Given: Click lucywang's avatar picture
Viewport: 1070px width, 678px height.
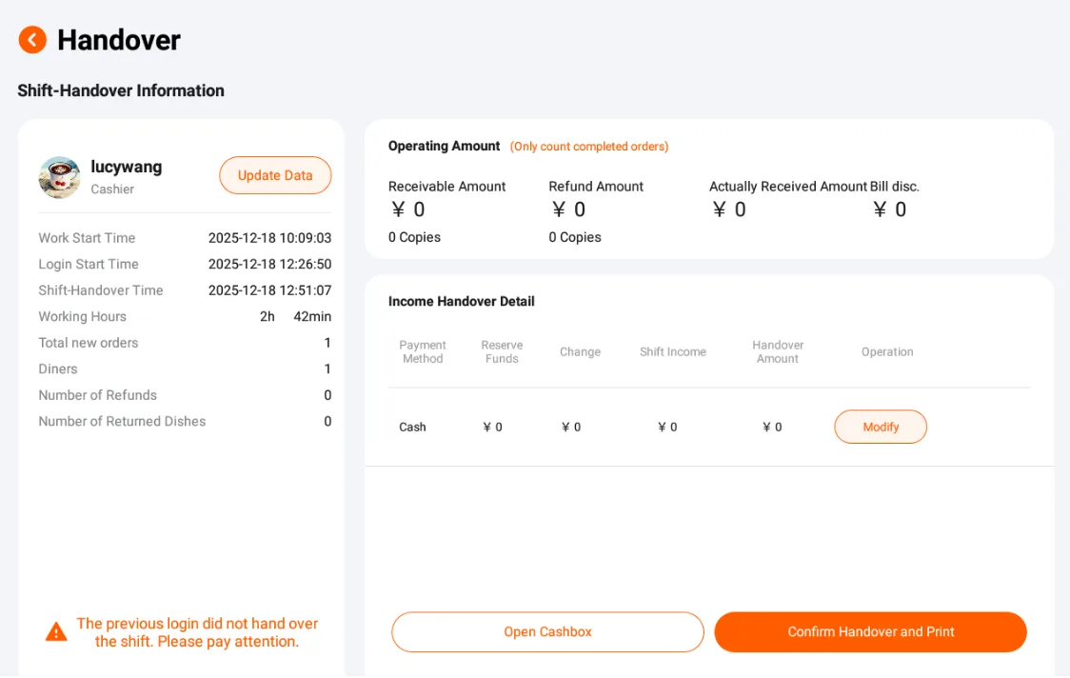Looking at the screenshot, I should point(59,177).
